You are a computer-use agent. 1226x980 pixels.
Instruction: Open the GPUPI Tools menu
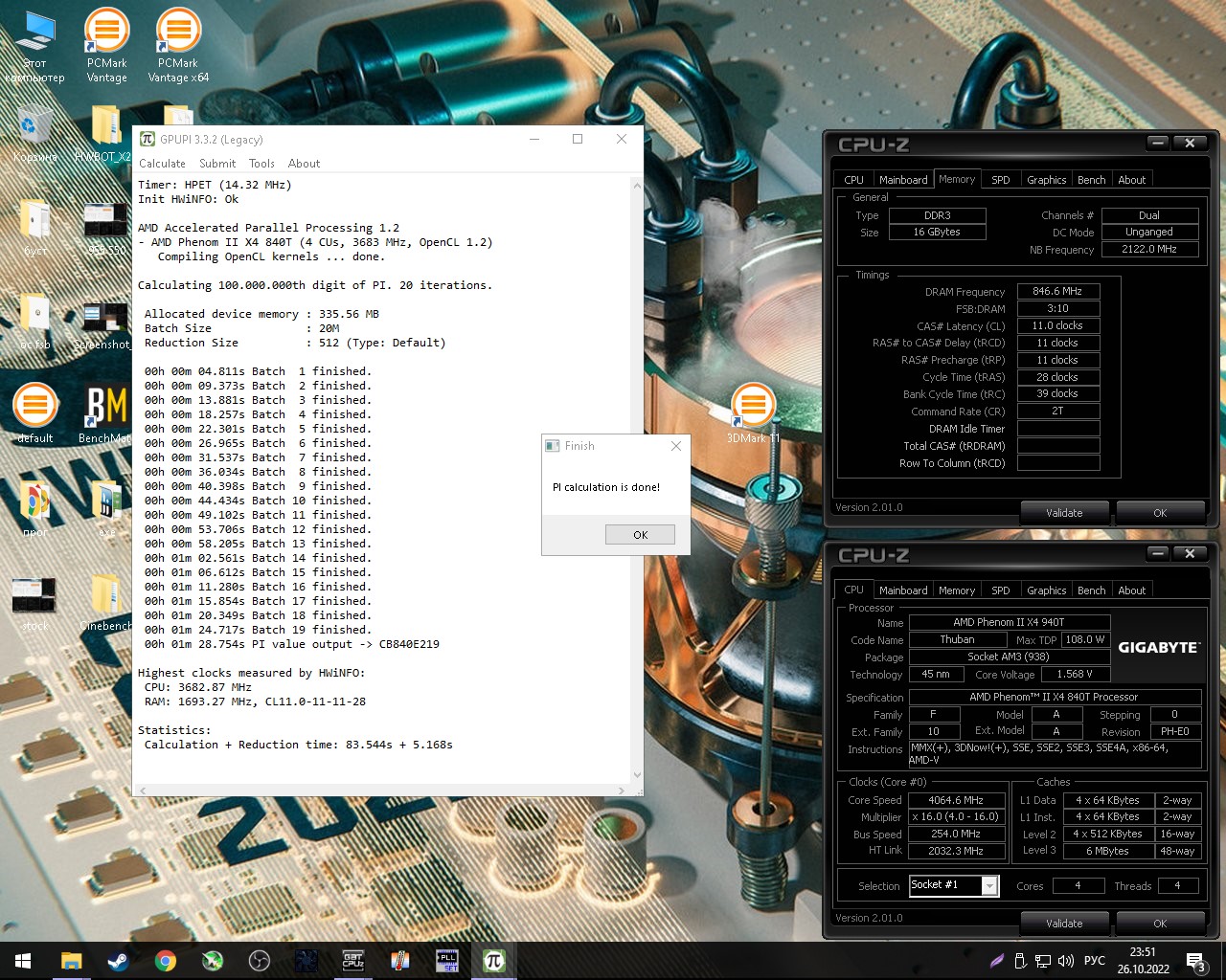pyautogui.click(x=261, y=164)
